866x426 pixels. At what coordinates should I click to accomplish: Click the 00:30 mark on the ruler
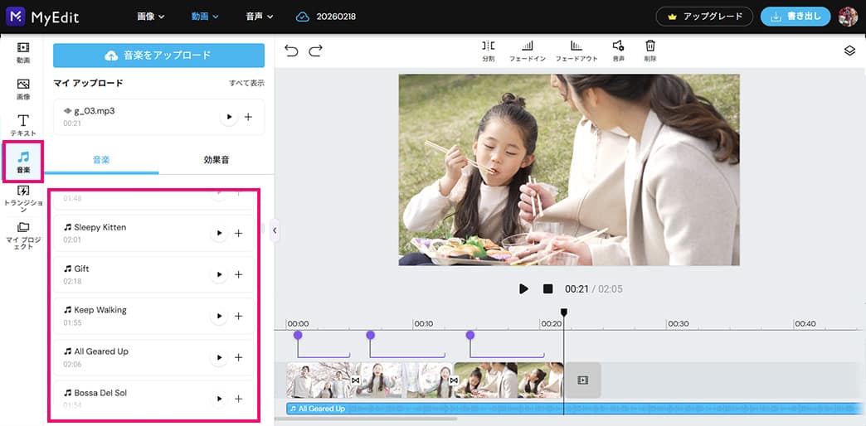(x=678, y=324)
